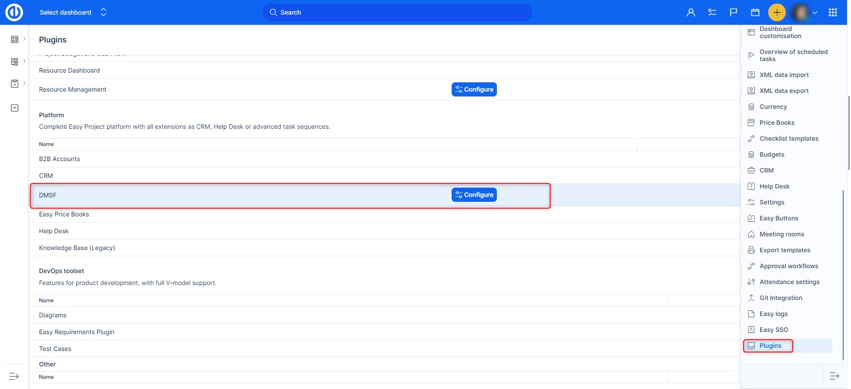Image resolution: width=851 pixels, height=389 pixels.
Task: Open Easy SSO in the right menu
Action: [x=773, y=330]
